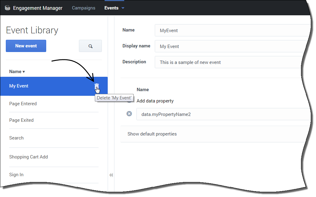Viewport: 316px width, 197px height.
Task: Sort the list by Name column
Action: 17,72
